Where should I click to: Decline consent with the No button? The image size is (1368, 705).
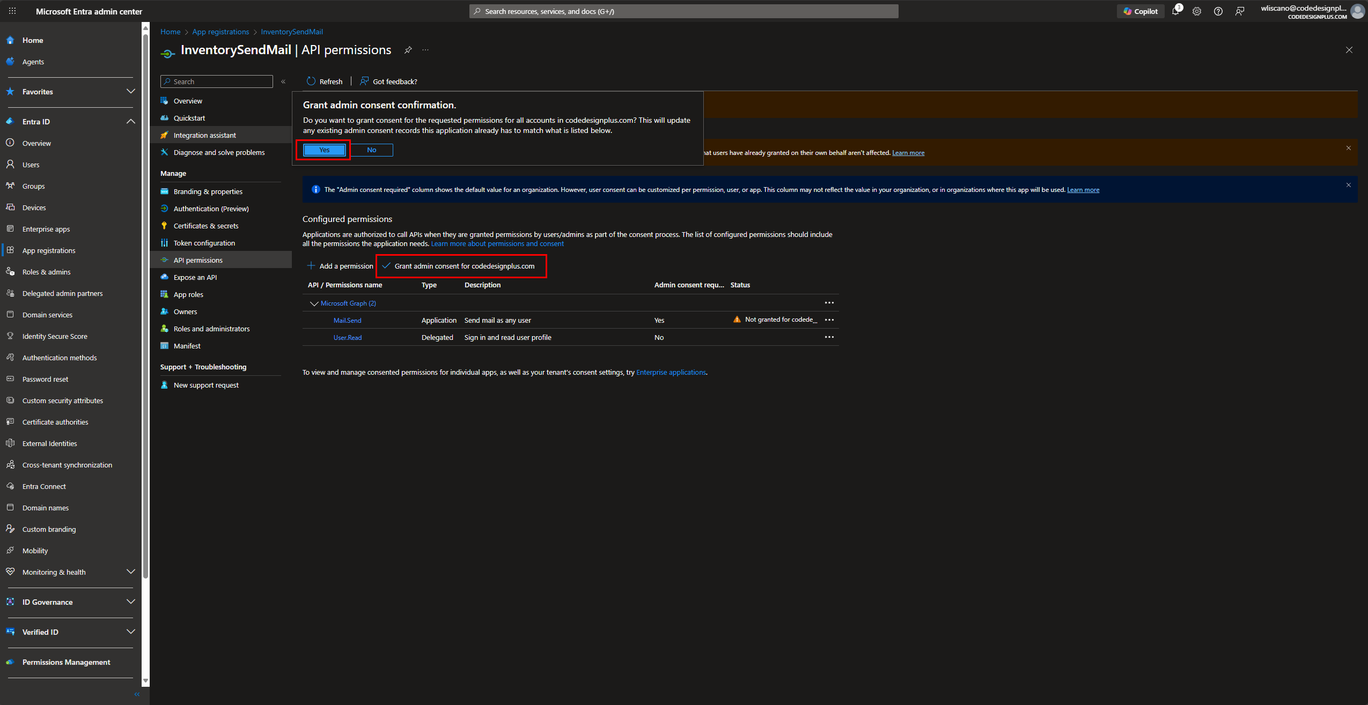point(371,150)
